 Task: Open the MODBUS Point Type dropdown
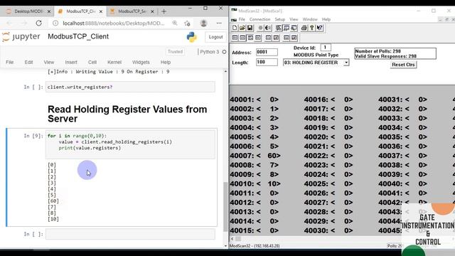[346, 63]
